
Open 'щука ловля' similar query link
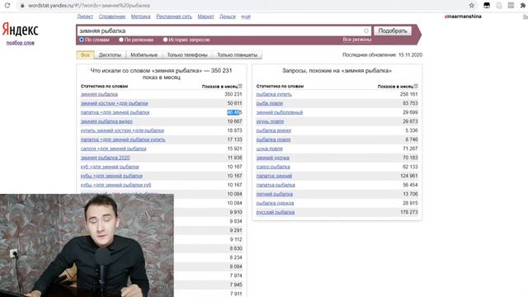[x=270, y=148]
